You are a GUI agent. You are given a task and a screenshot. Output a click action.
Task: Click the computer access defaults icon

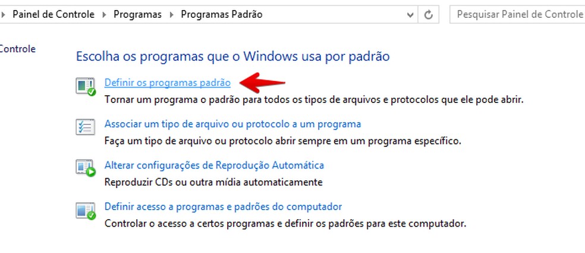click(86, 210)
